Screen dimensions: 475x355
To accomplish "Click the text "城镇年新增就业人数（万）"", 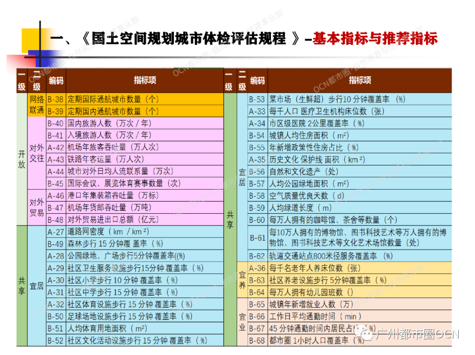I will [x=311, y=304].
